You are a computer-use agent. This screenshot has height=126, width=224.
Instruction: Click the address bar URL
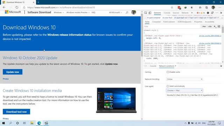[x=61, y=7]
